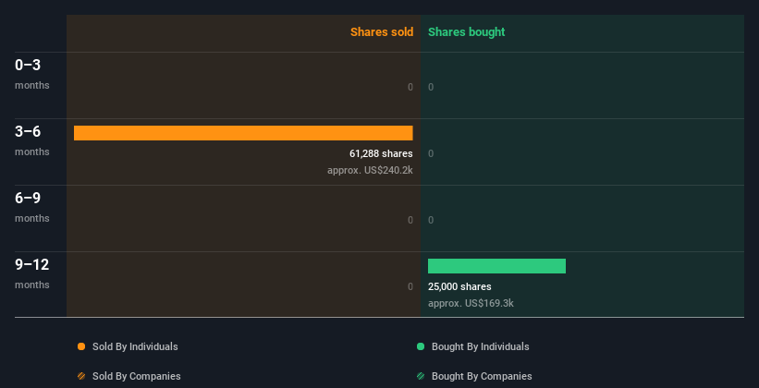This screenshot has width=759, height=388.
Task: Select the Shares sold column header
Action: coord(381,32)
